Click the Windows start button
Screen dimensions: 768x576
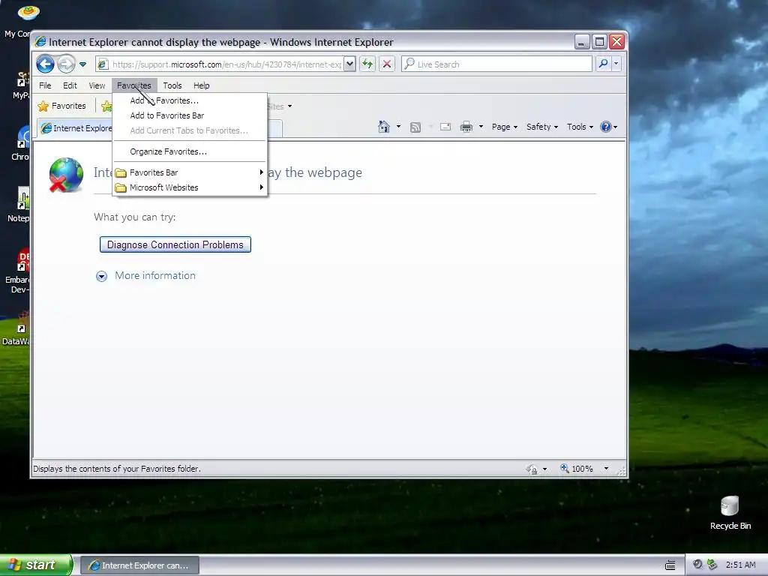pos(36,565)
